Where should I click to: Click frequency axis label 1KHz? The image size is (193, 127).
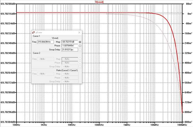click(x=44, y=125)
